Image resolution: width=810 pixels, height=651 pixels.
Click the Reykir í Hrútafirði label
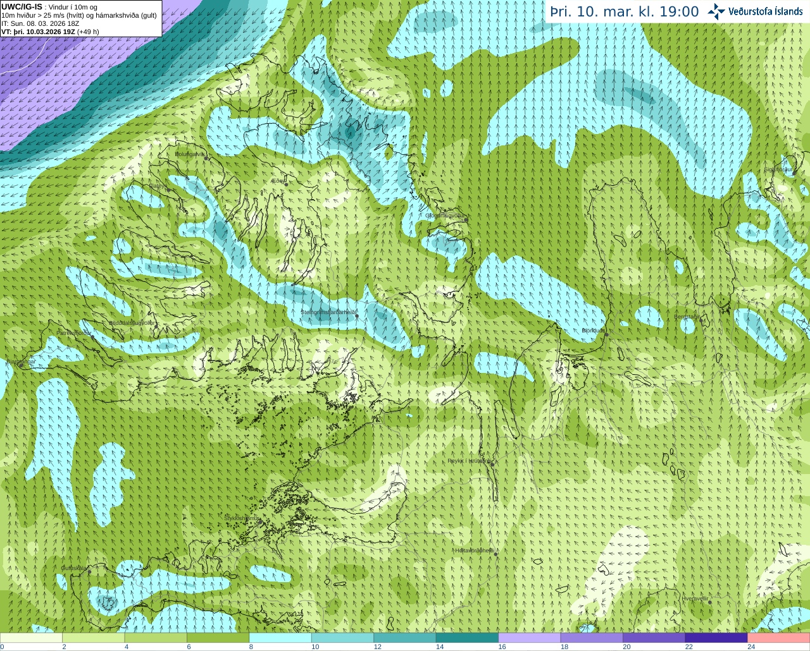tap(470, 461)
